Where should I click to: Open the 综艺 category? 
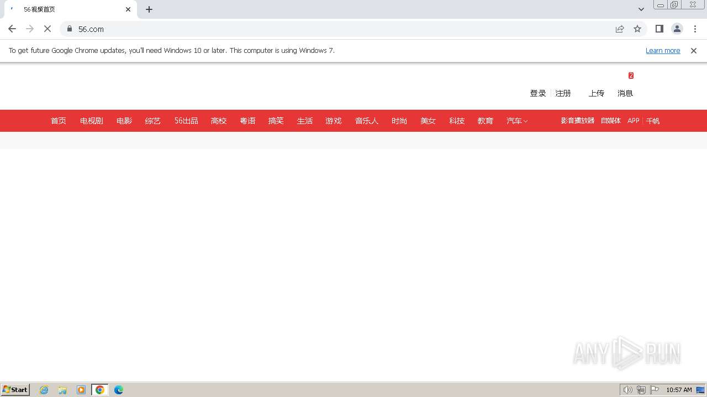153,121
